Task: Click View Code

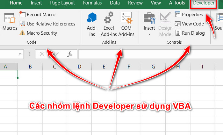Action: pos(189,24)
